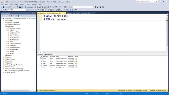Open the File menu
Viewport: 169px width, 95px height.
pos(2,4)
